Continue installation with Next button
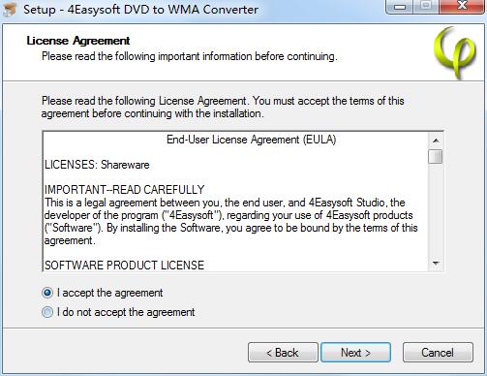 [x=355, y=353]
